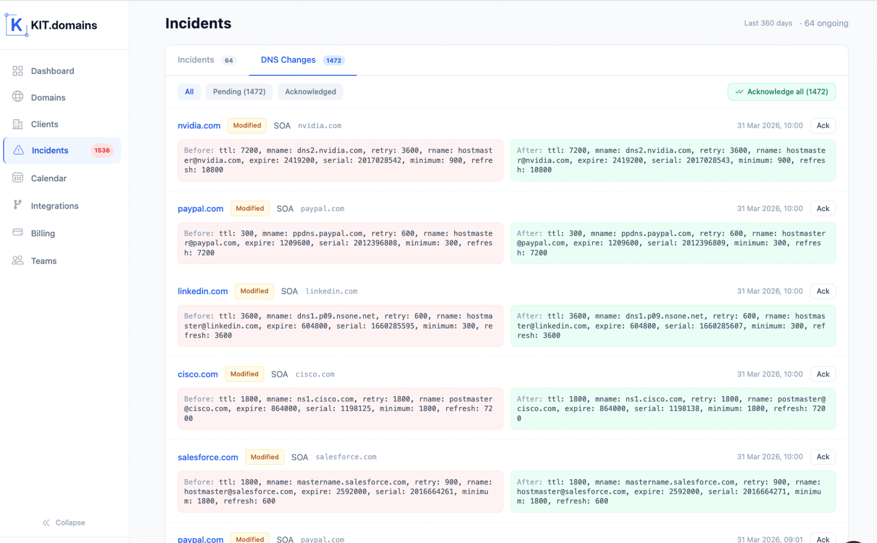Click the KIT.domains logo
The image size is (877, 543).
coord(50,25)
